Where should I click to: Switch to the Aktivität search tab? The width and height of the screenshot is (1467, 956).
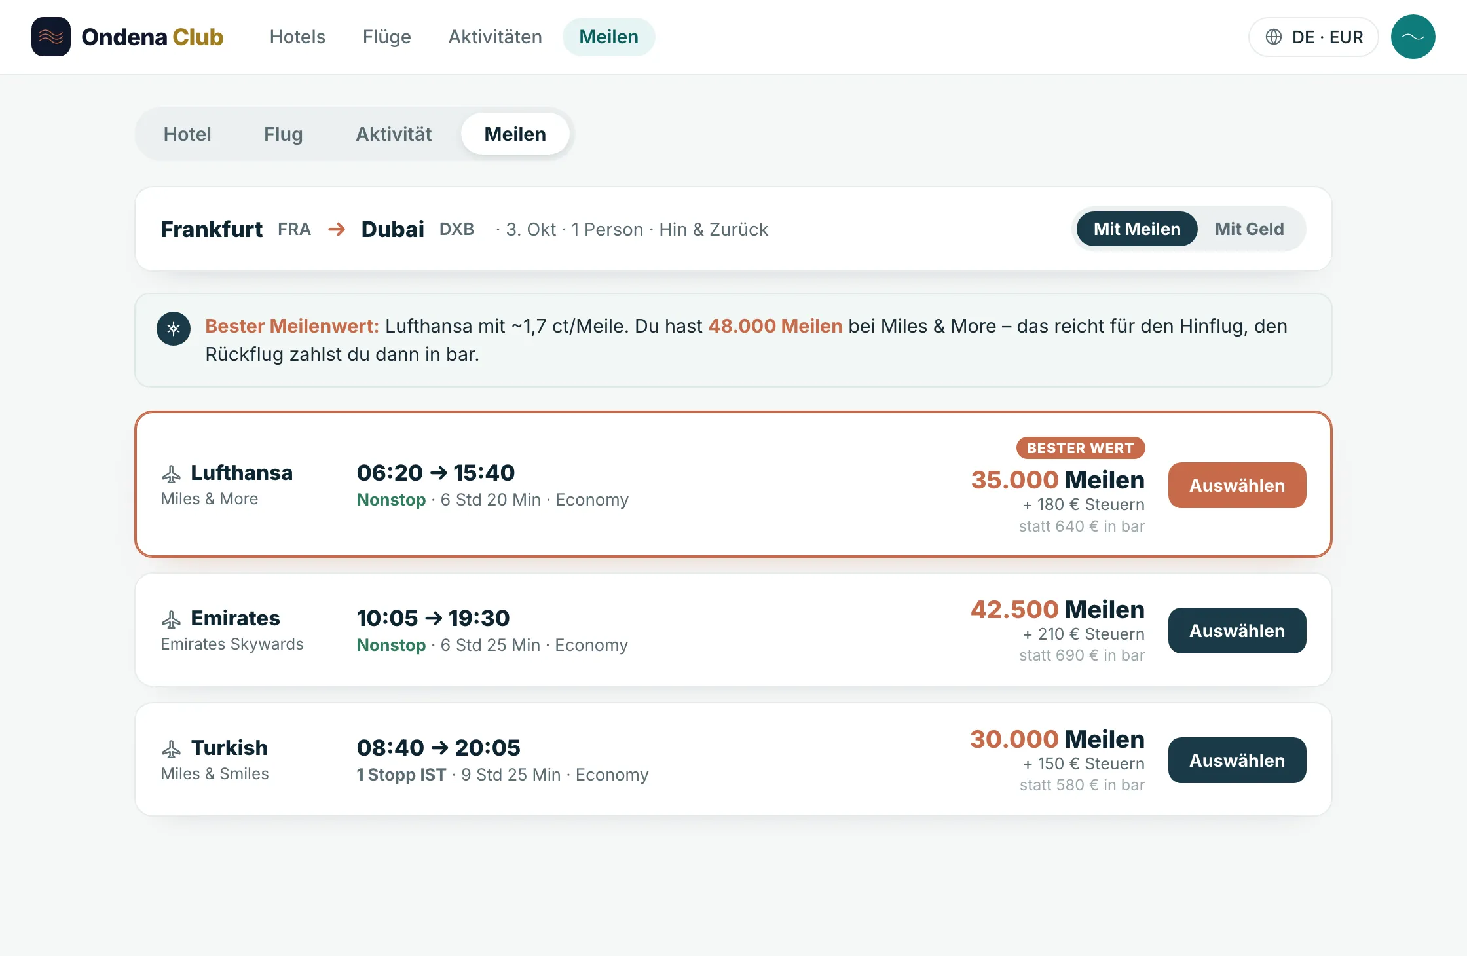[394, 134]
